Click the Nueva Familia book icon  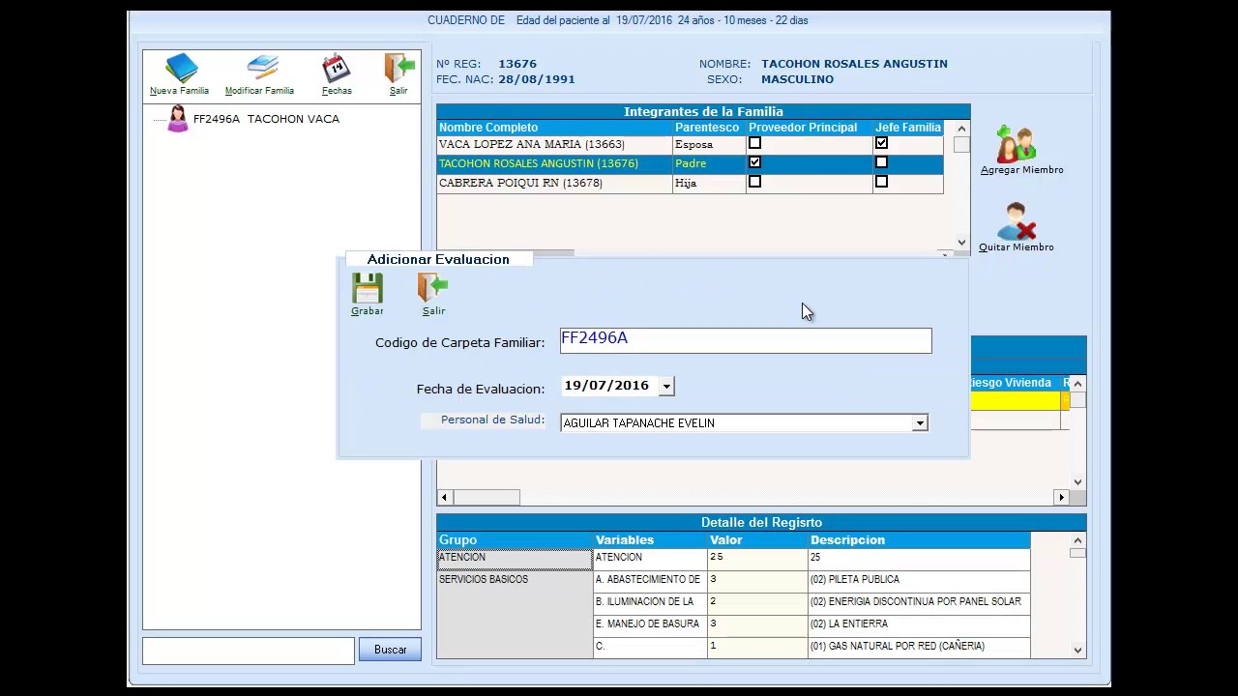(181, 69)
